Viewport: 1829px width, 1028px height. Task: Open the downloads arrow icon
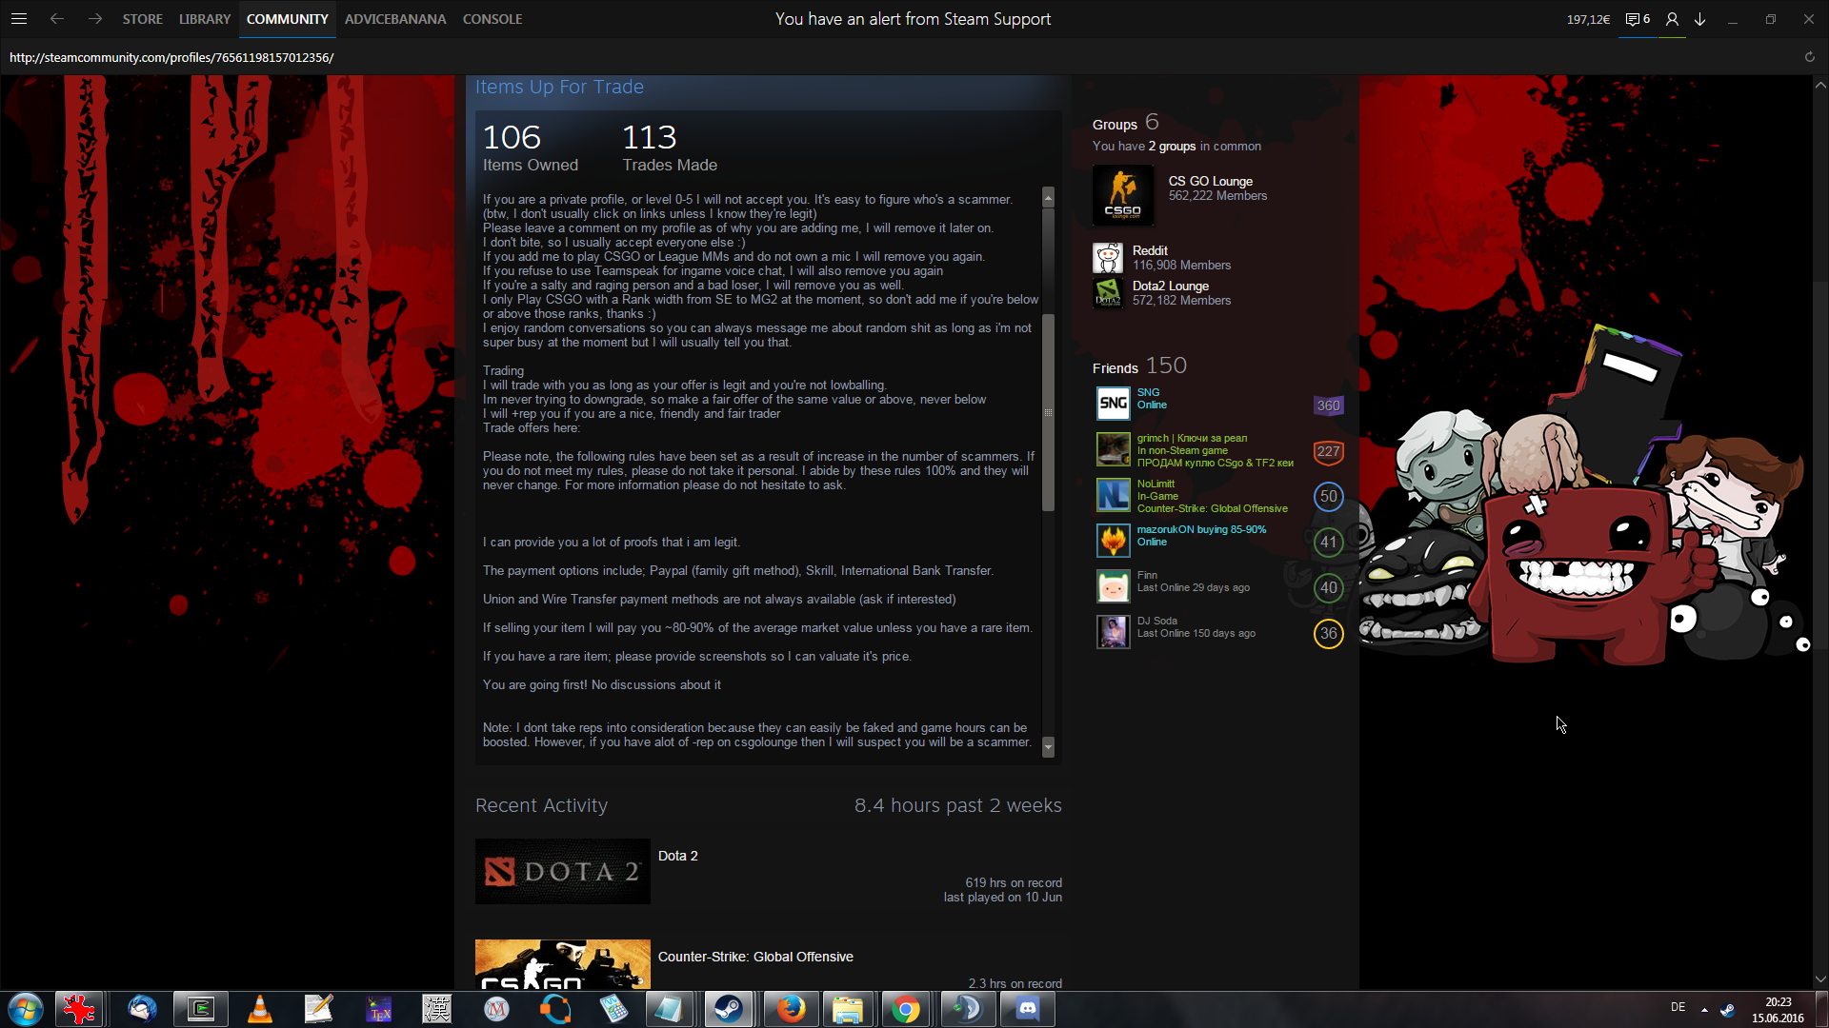[1700, 19]
